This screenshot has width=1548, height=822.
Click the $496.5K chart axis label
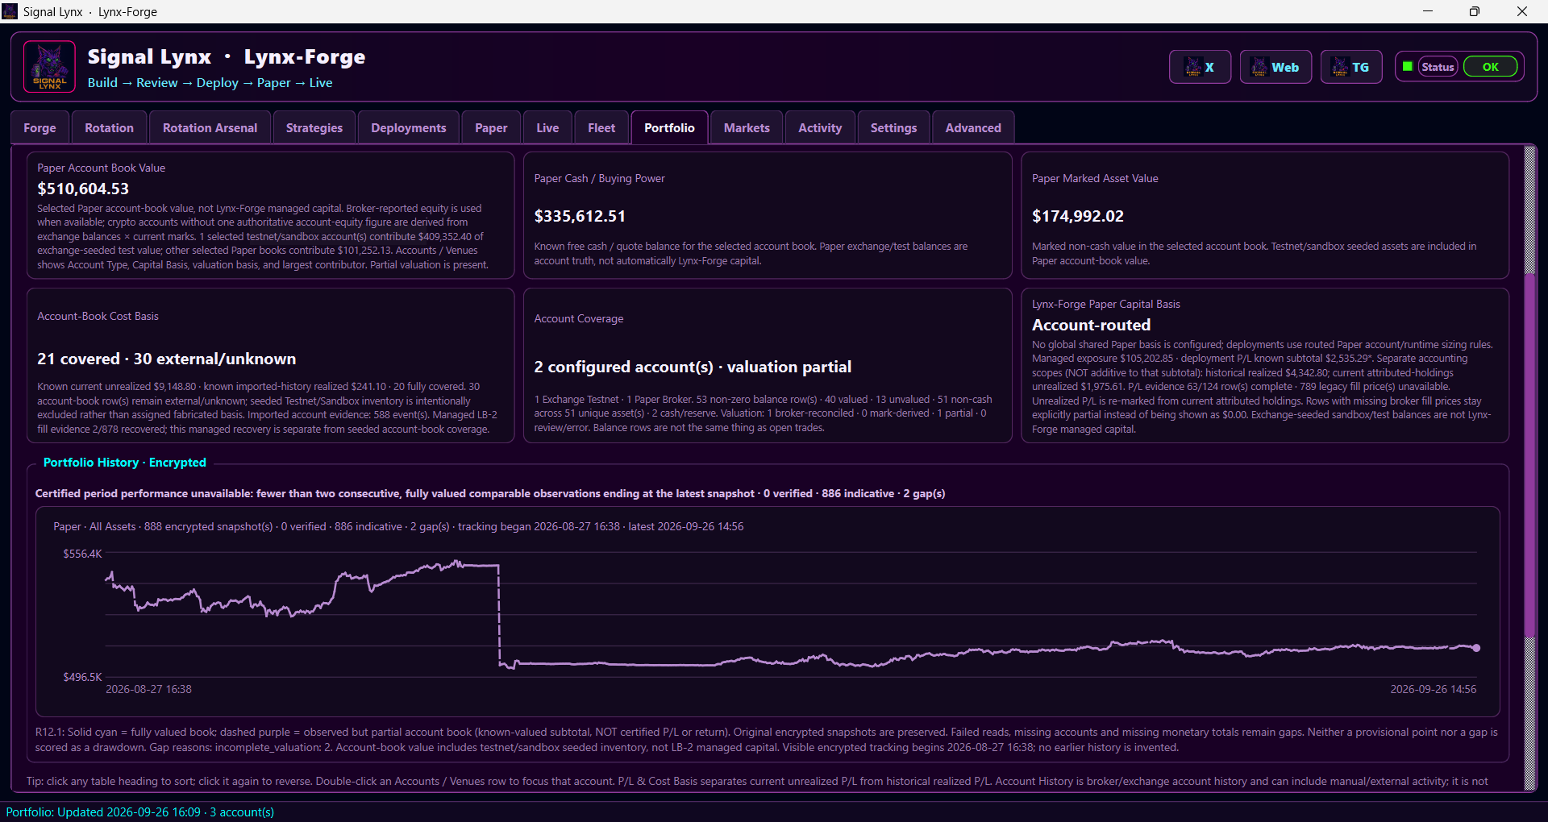(82, 677)
